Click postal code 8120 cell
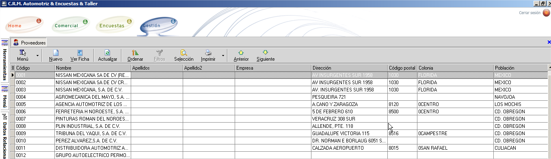Image resolution: width=551 pixels, height=159 pixels. click(x=402, y=104)
